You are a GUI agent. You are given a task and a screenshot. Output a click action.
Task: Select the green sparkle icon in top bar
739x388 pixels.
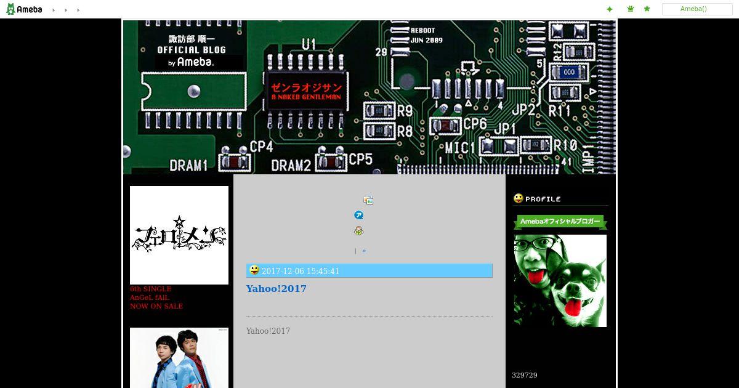tap(610, 9)
